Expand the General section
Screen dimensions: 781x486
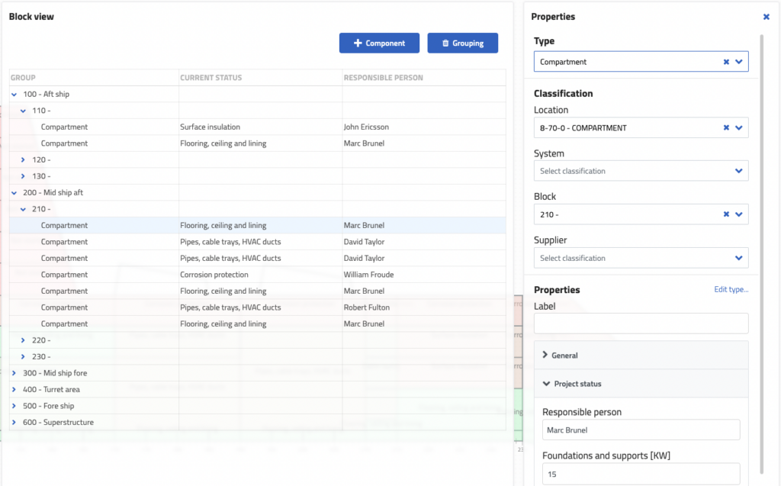547,355
